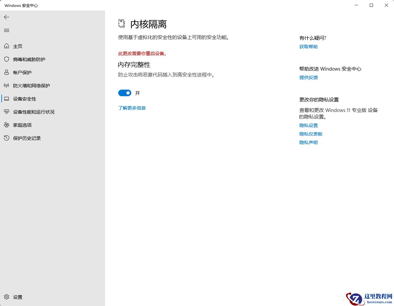This screenshot has width=394, height=306.
Task: Click the 设备安全性 laptop icon
Action: tap(7, 98)
